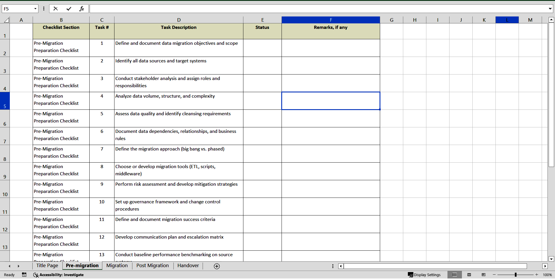Click the Display Settings button
This screenshot has height=279, width=555.
click(424, 275)
